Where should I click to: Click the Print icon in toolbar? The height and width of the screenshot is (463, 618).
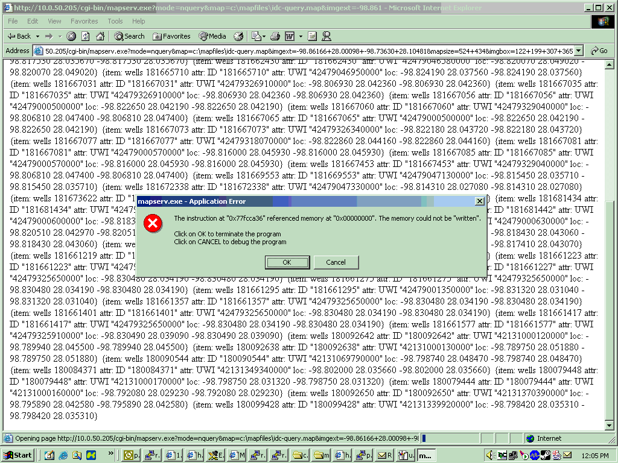point(275,36)
